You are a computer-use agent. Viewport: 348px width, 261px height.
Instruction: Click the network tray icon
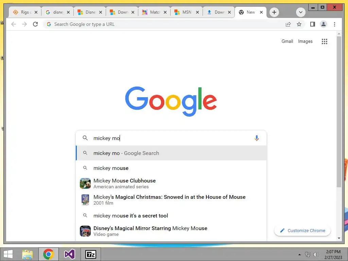[x=308, y=254]
